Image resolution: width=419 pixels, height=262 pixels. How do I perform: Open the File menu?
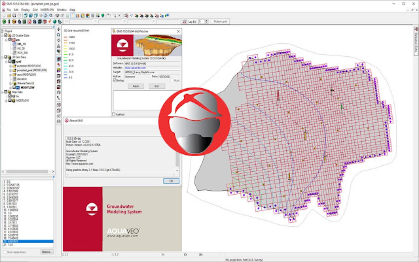(9, 10)
